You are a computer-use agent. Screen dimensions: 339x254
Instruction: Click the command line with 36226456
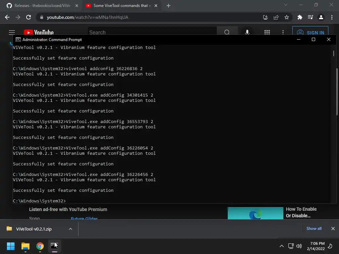click(x=83, y=174)
